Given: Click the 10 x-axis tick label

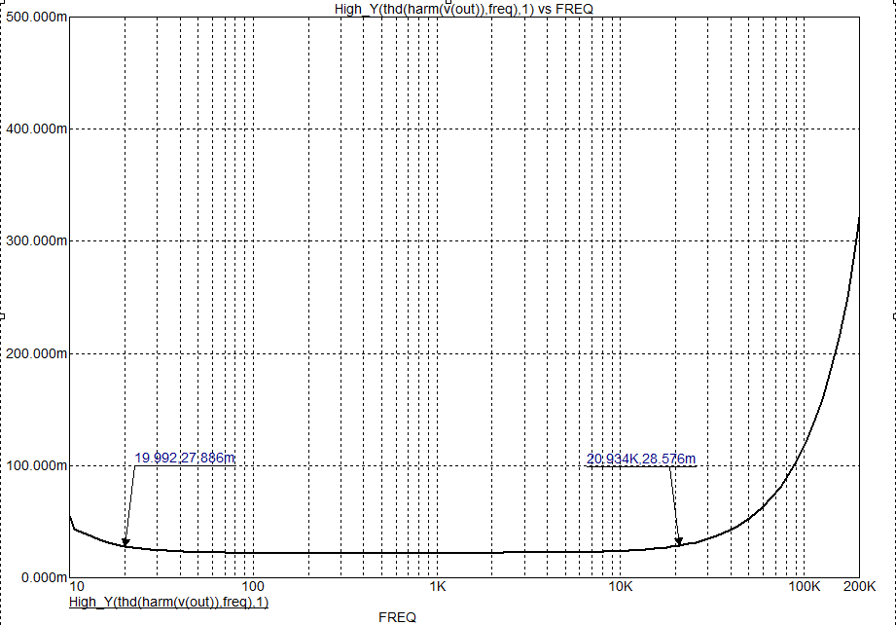Looking at the screenshot, I should tap(77, 586).
